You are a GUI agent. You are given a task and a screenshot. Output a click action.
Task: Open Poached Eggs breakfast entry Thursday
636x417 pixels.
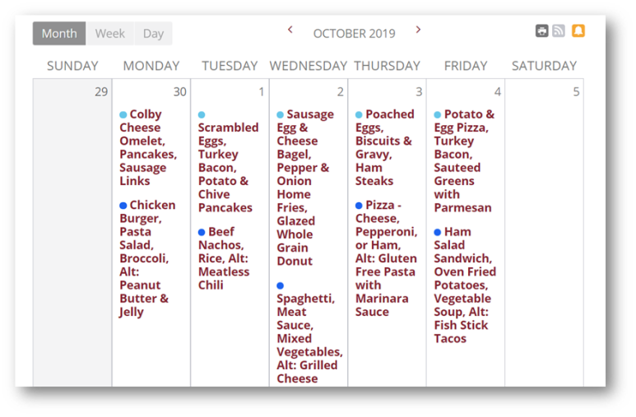point(385,148)
